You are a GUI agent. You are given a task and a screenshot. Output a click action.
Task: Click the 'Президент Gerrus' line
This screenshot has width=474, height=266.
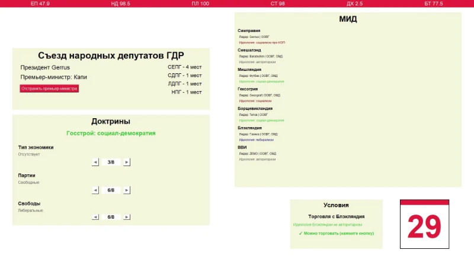point(45,67)
